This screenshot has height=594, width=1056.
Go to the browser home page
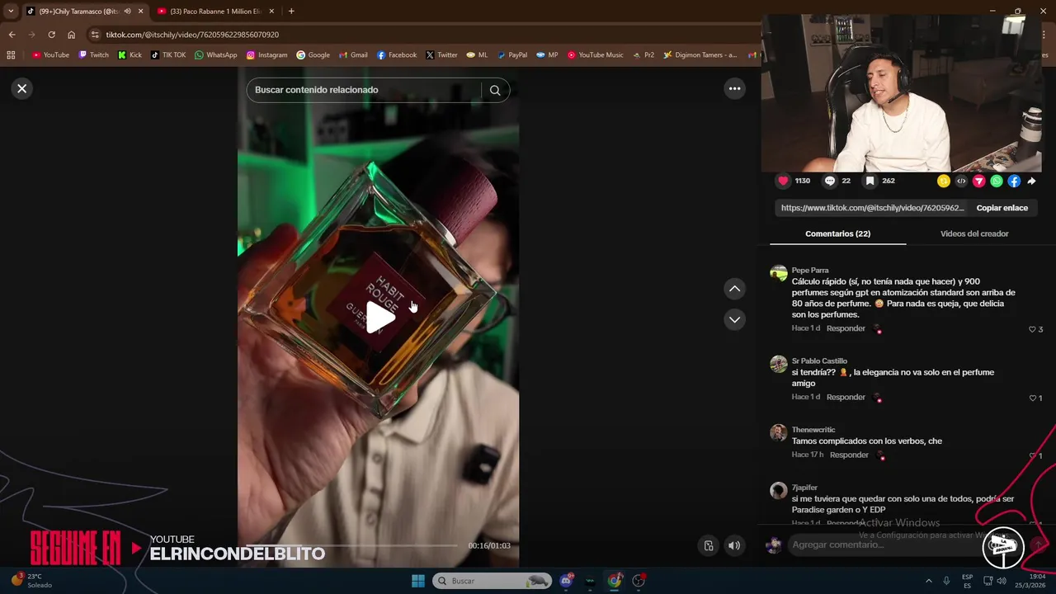(x=71, y=35)
